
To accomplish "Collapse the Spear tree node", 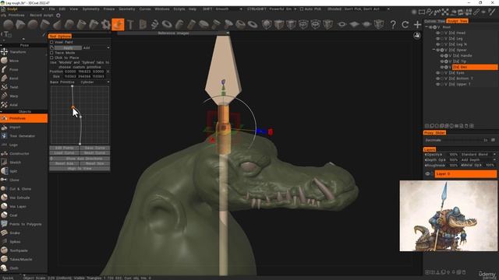I will pos(434,50).
